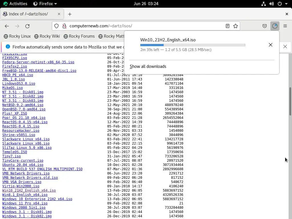292x219 pixels.
Task: Click HBCD_PE_x64.iso link
Action: tap(17, 75)
